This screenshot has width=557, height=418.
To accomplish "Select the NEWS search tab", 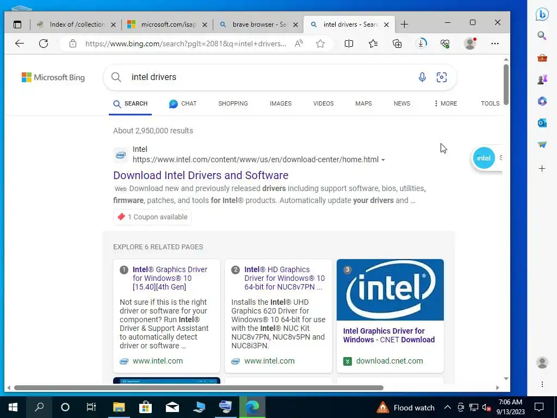I will [402, 103].
